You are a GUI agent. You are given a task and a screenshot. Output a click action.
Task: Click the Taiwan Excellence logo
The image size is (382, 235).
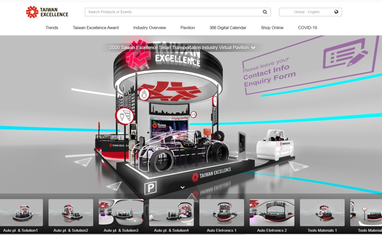[x=47, y=12]
